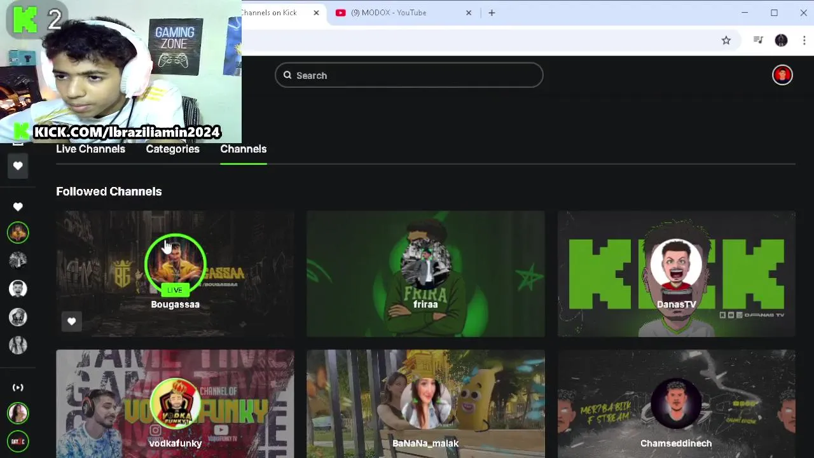Open the vodkafunky channel card
Image resolution: width=814 pixels, height=458 pixels.
[x=175, y=404]
